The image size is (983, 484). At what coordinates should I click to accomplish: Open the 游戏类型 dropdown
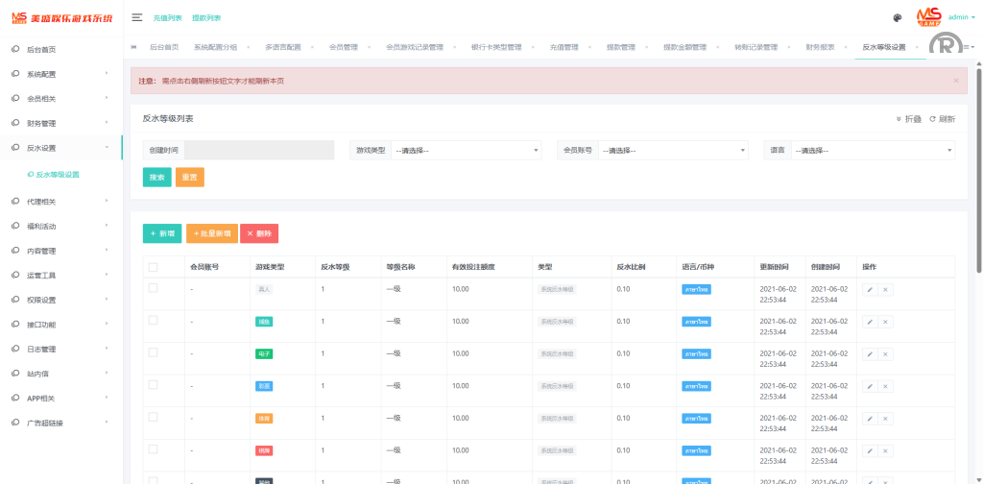[467, 151]
